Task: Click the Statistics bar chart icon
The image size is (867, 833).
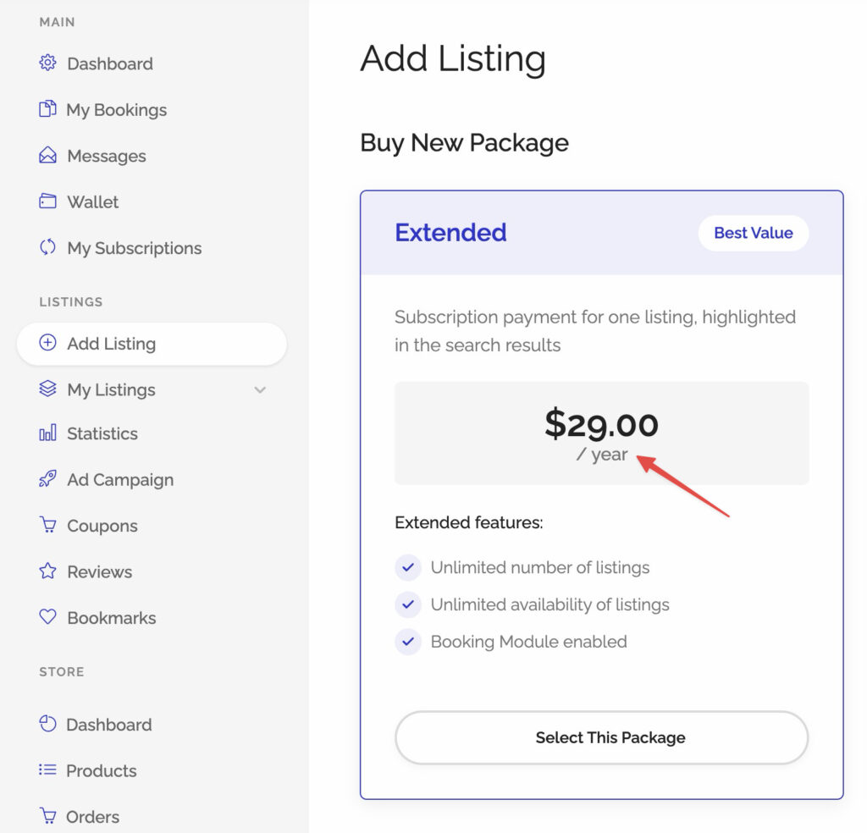Action: (47, 433)
